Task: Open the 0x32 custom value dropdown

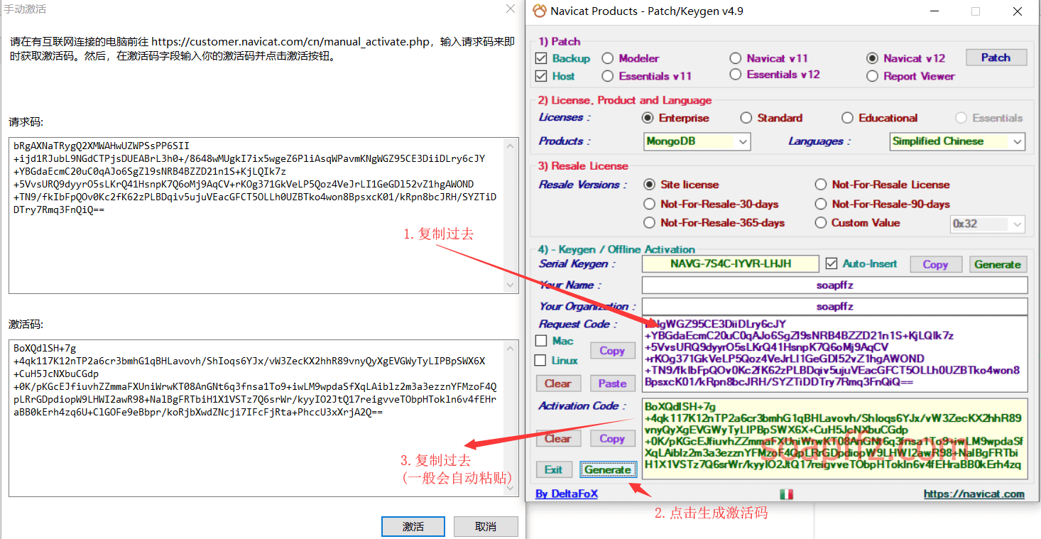Action: click(x=988, y=224)
